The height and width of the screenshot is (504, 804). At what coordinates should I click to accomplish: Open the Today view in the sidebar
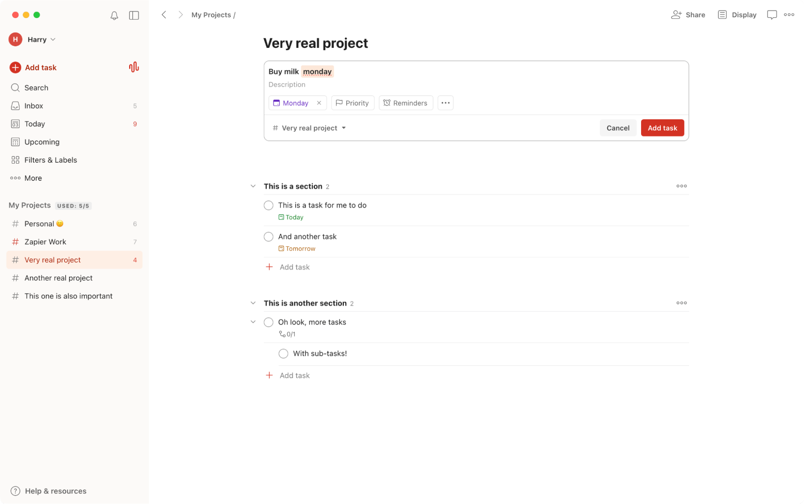tap(34, 124)
